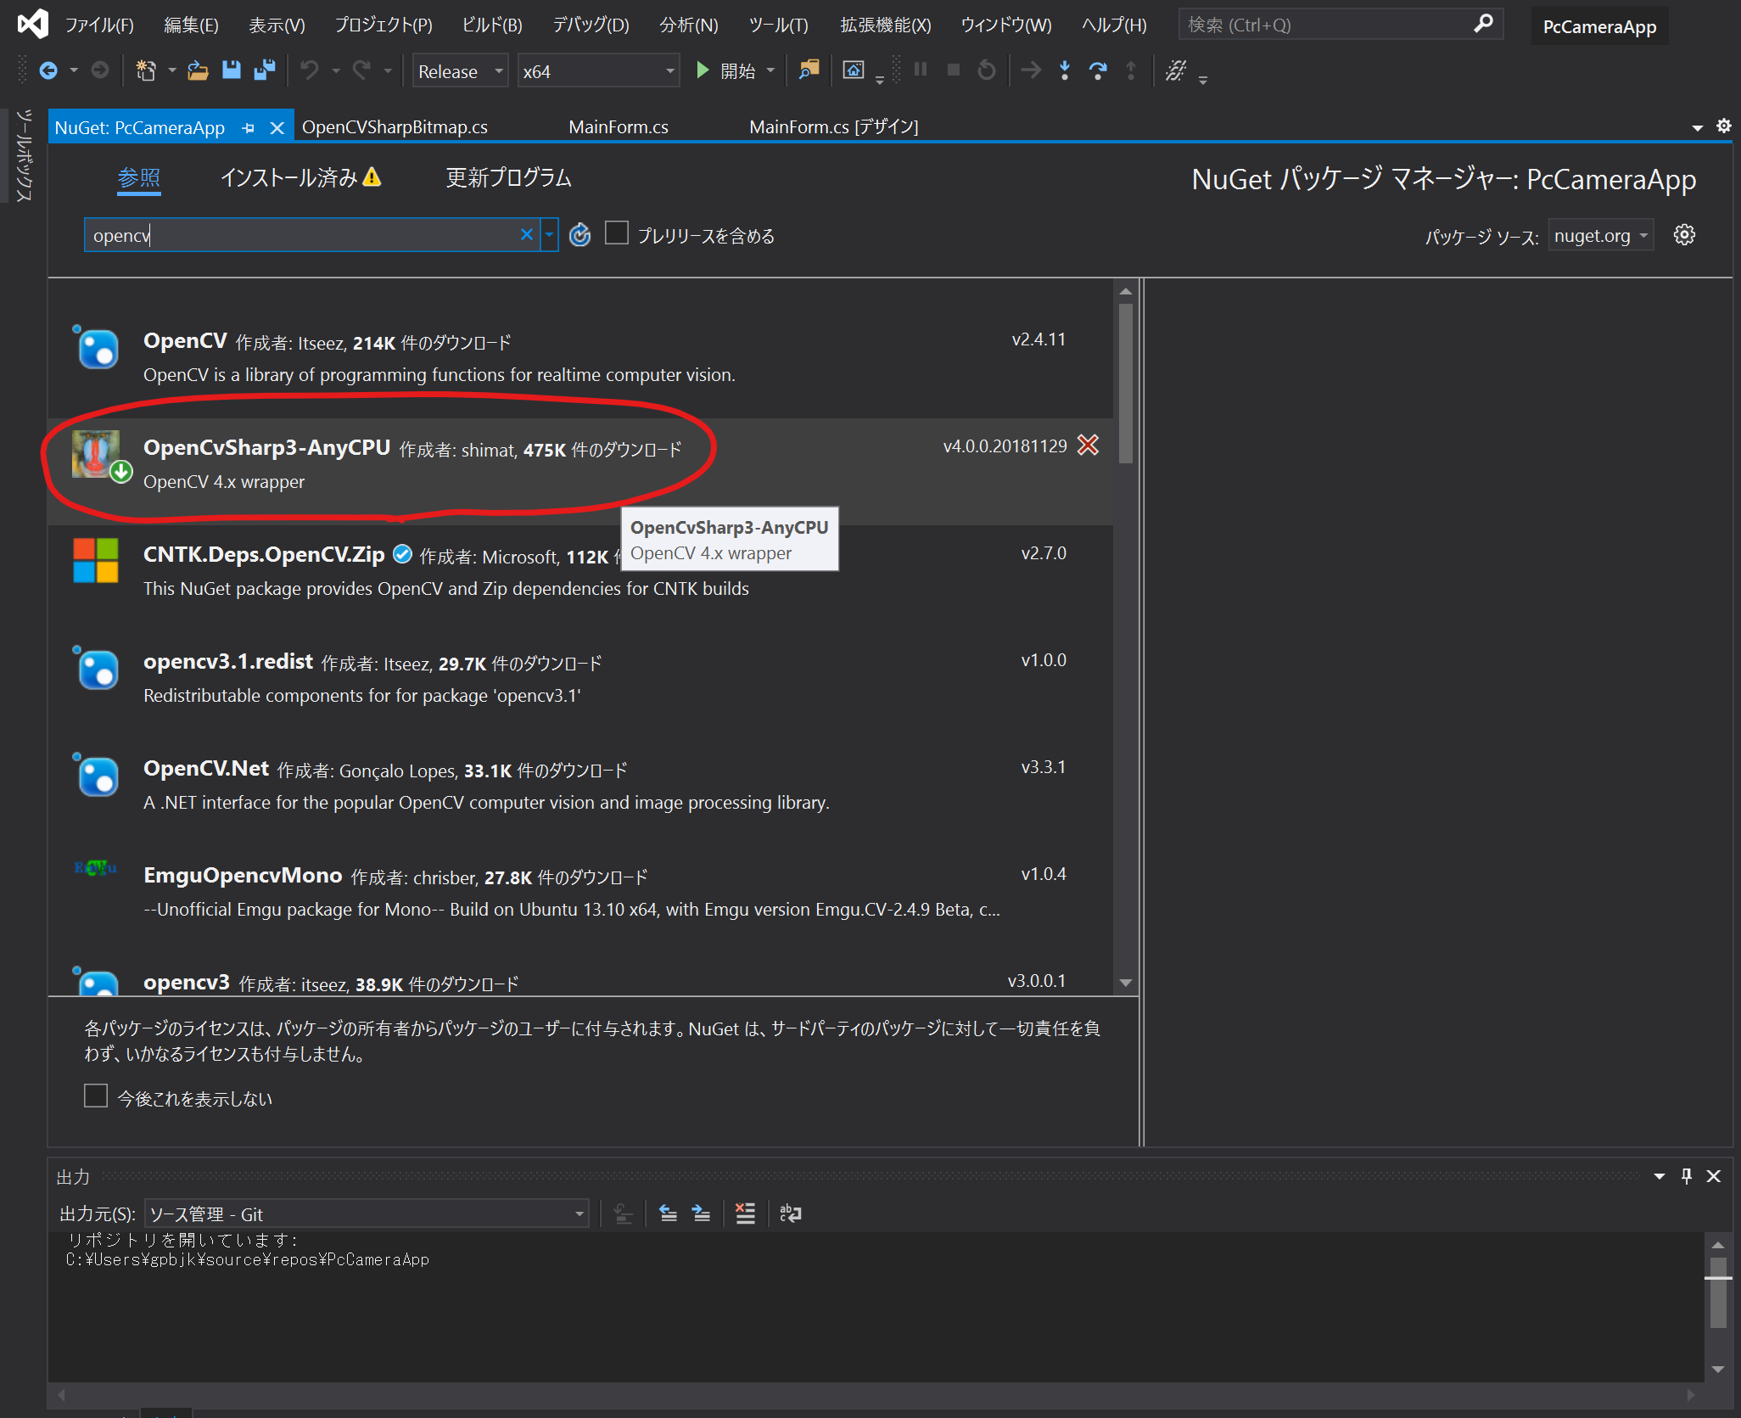Image resolution: width=1741 pixels, height=1418 pixels.
Task: Click the package list scrollbar thumb
Action: click(1126, 383)
